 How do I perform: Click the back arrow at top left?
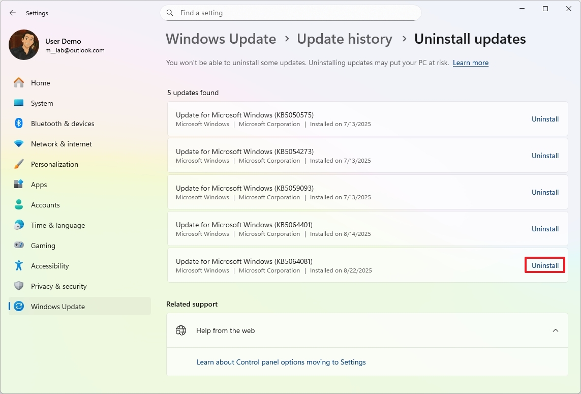(x=12, y=13)
